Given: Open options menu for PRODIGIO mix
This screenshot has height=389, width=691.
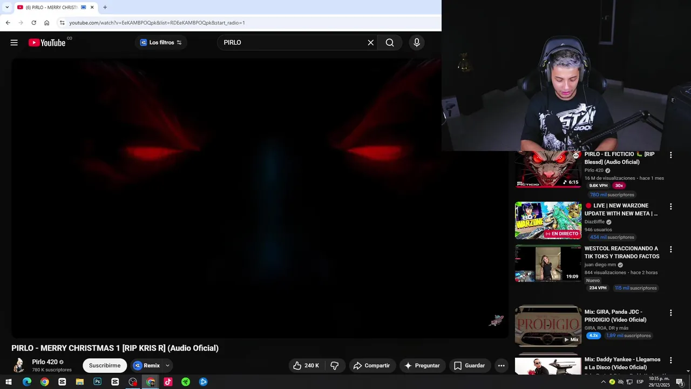Looking at the screenshot, I should tap(670, 313).
